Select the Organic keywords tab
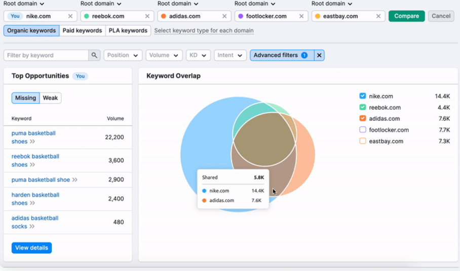 31,31
